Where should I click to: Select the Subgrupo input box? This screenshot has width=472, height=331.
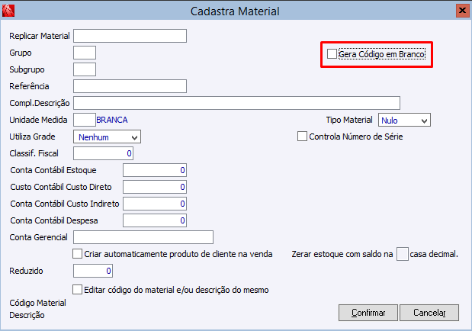click(x=85, y=69)
